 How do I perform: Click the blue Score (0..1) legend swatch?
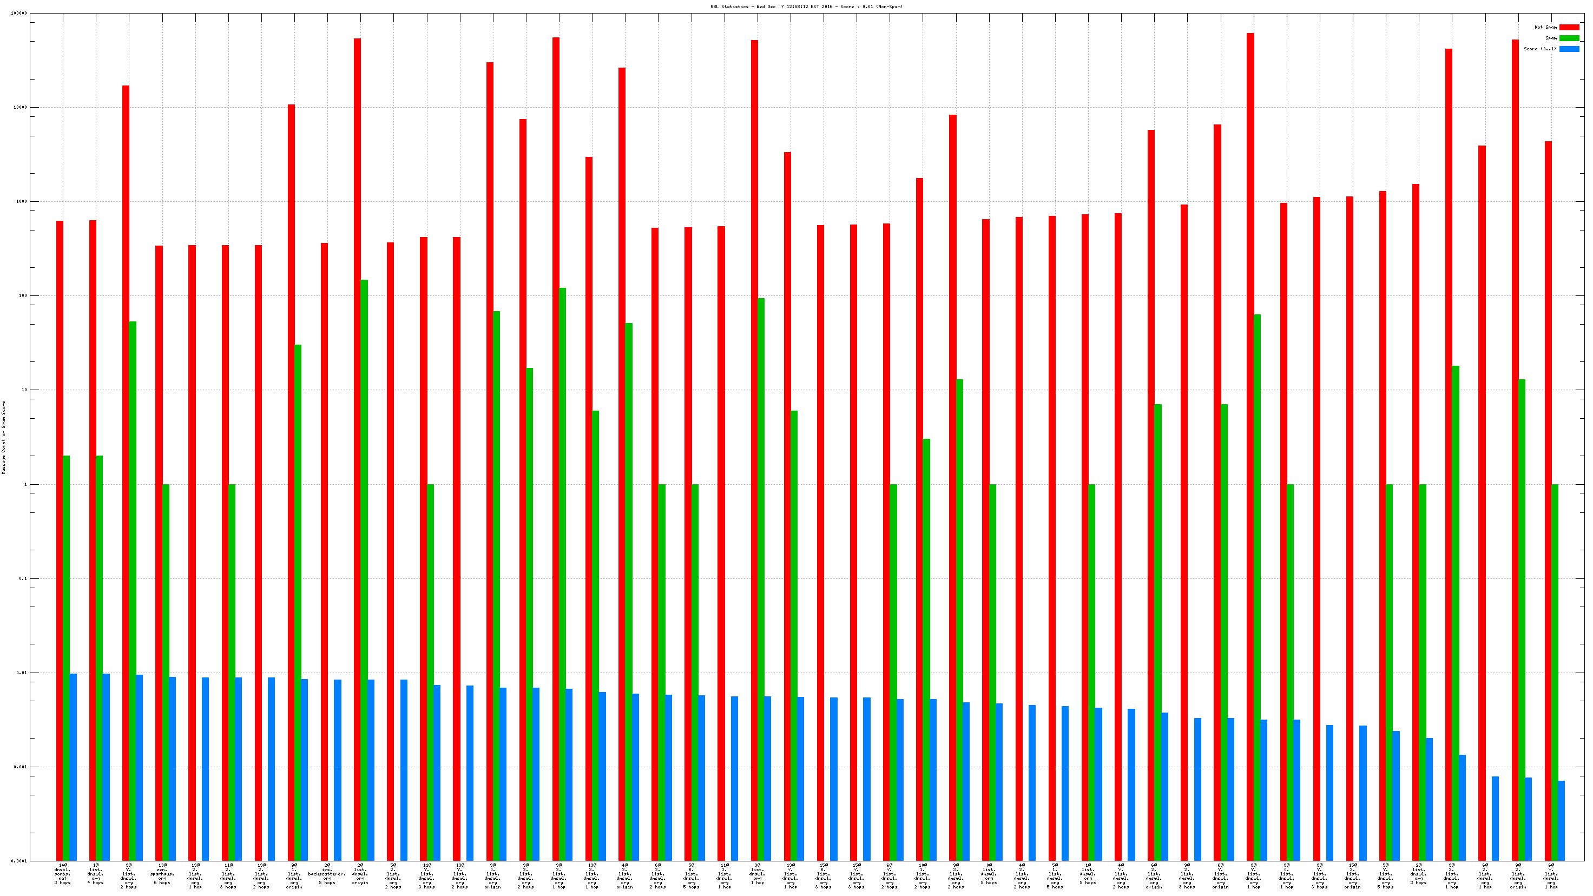coord(1569,49)
